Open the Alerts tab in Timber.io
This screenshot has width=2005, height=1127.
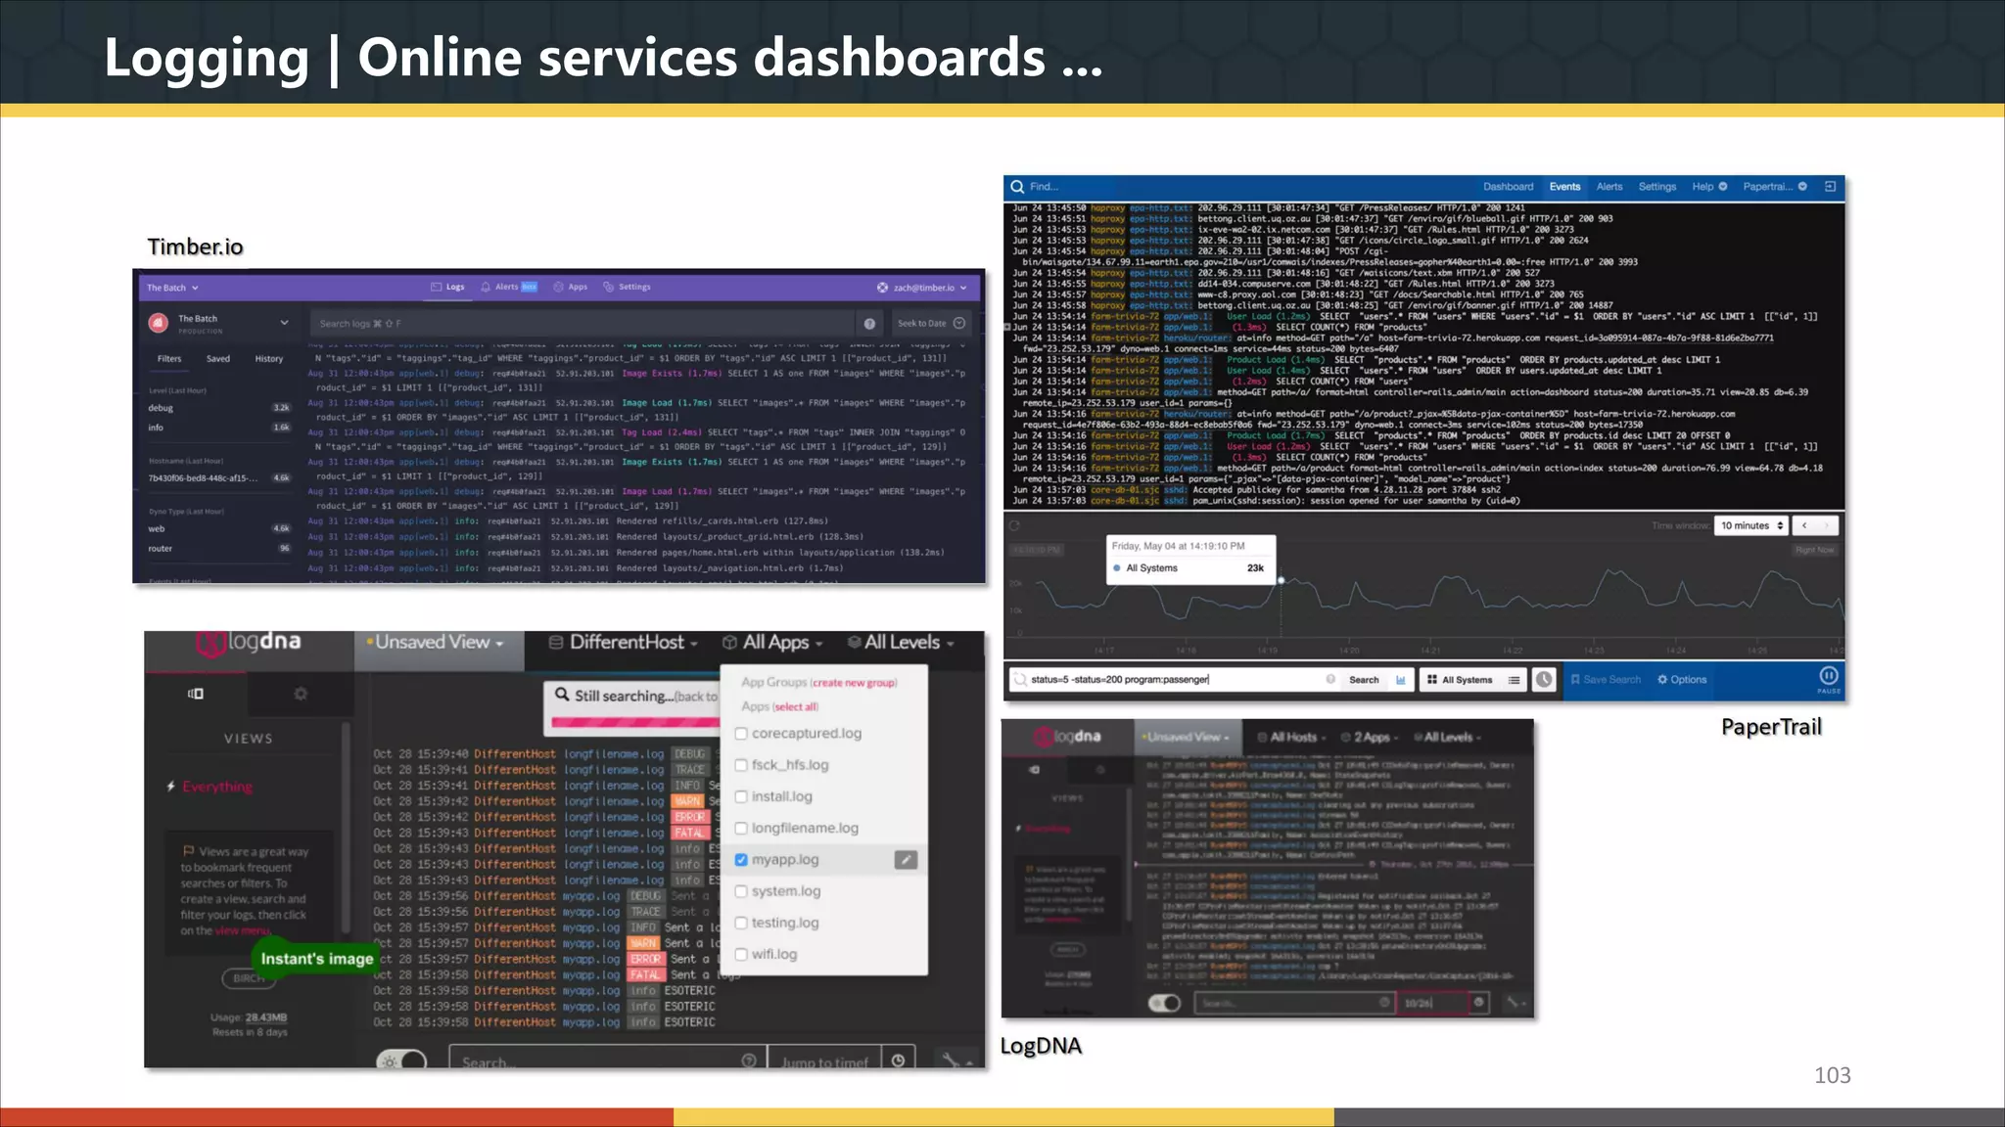point(506,288)
